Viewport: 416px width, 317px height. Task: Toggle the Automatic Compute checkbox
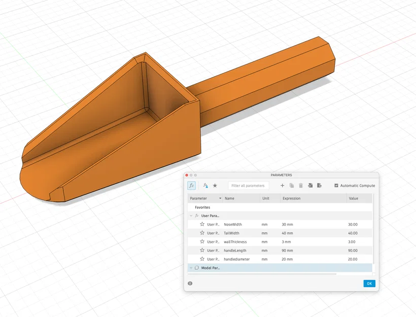(x=336, y=186)
